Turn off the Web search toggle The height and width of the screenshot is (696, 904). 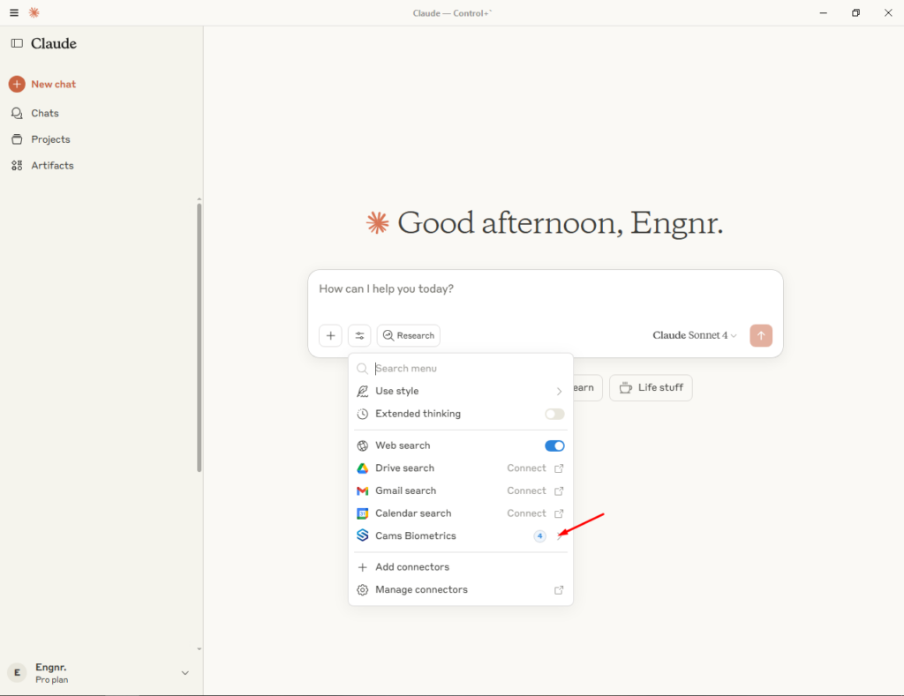tap(554, 445)
